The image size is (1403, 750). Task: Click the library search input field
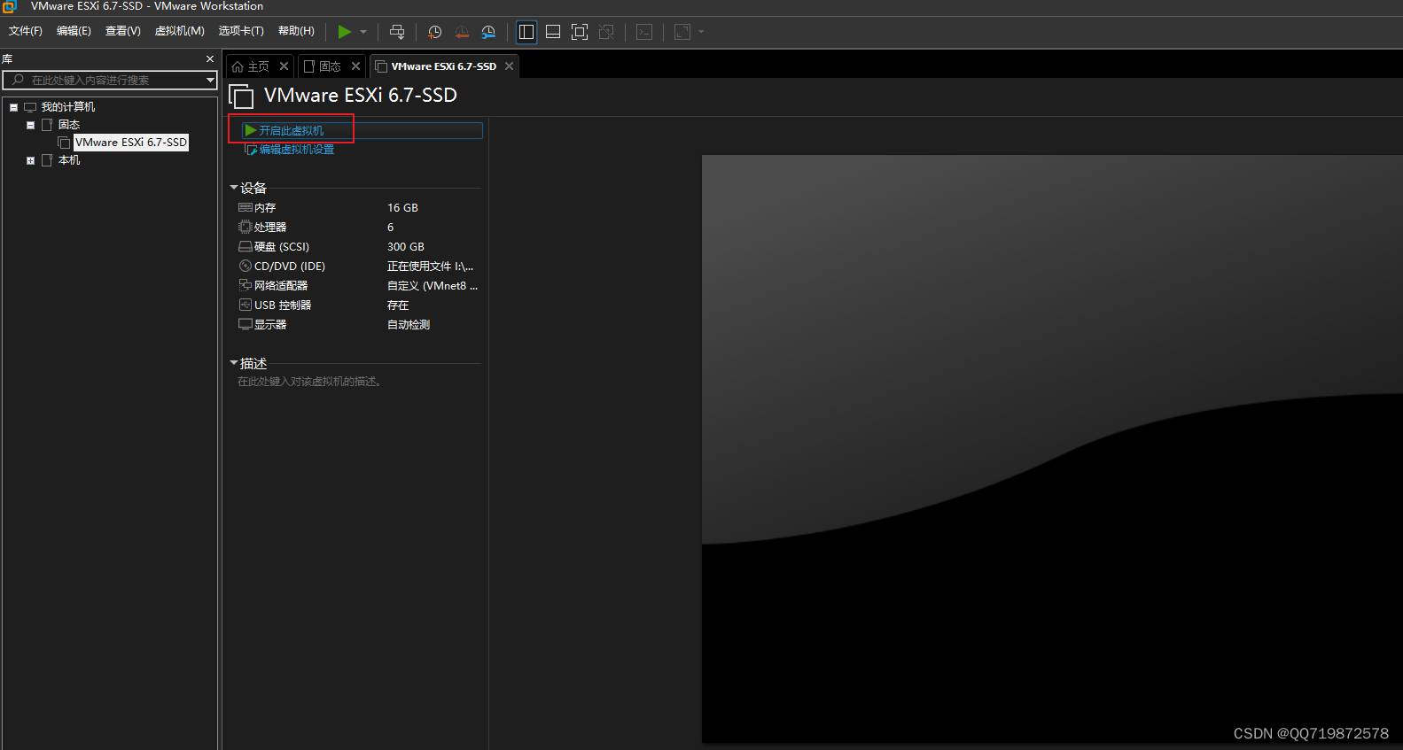pos(103,80)
